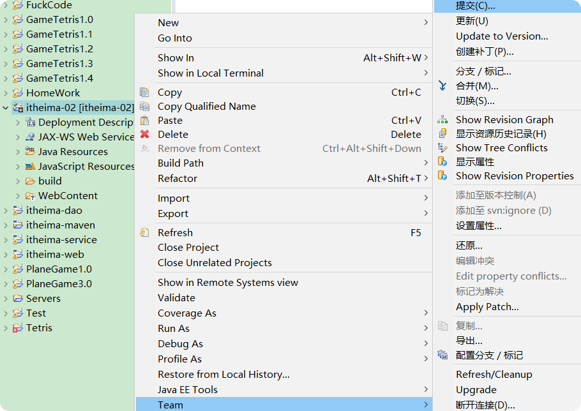Click the merge arrow icon beside 合并(M)
The image size is (581, 411).
442,86
